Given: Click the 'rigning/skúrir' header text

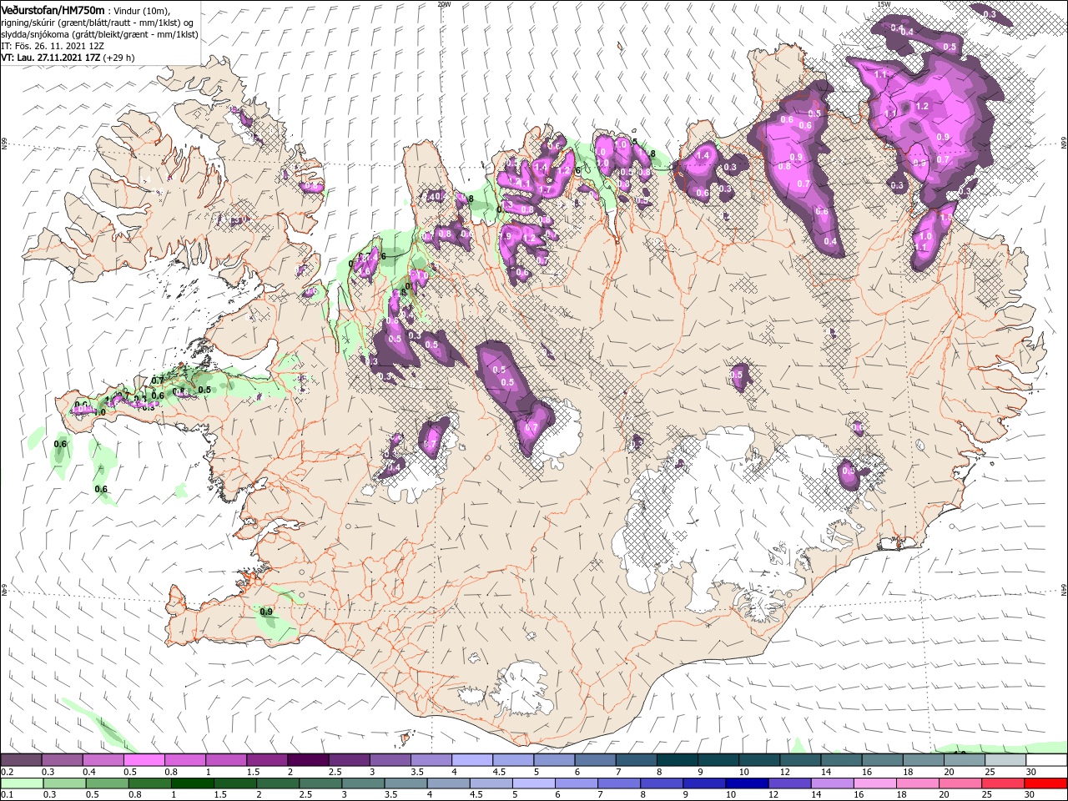Looking at the screenshot, I should 29,22.
